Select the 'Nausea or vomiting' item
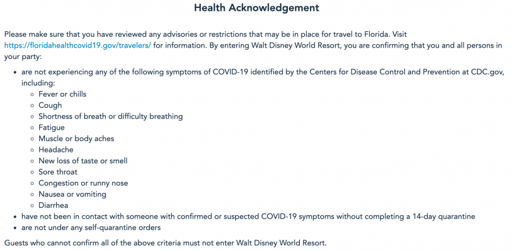Image resolution: width=511 pixels, height=251 pixels. 72,194
